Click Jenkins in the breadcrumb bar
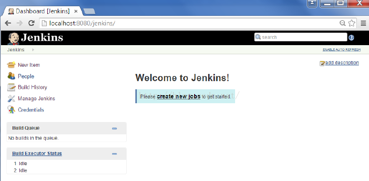 pos(16,50)
